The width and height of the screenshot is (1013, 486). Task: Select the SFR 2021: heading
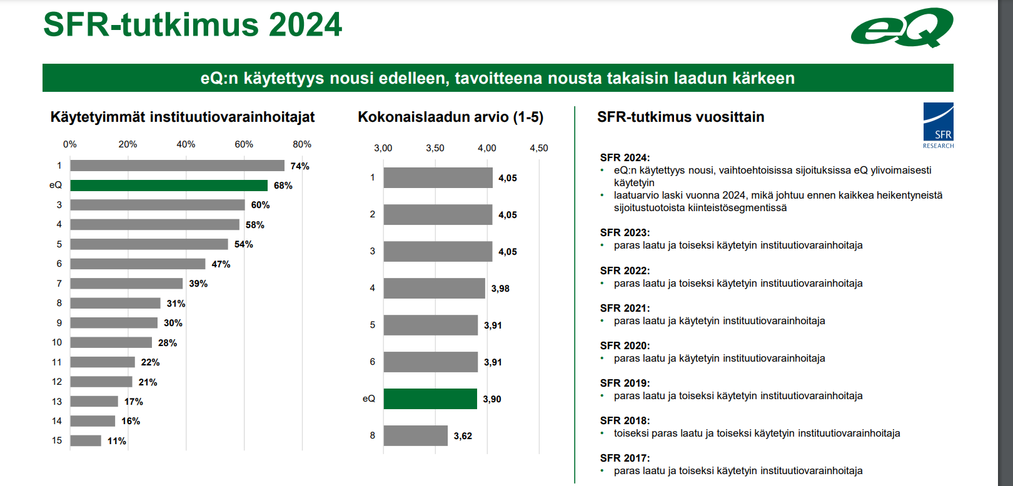click(625, 308)
